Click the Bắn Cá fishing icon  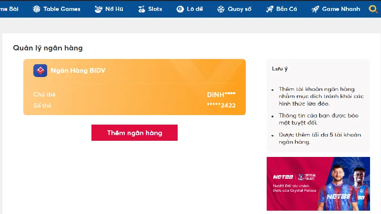coord(270,9)
